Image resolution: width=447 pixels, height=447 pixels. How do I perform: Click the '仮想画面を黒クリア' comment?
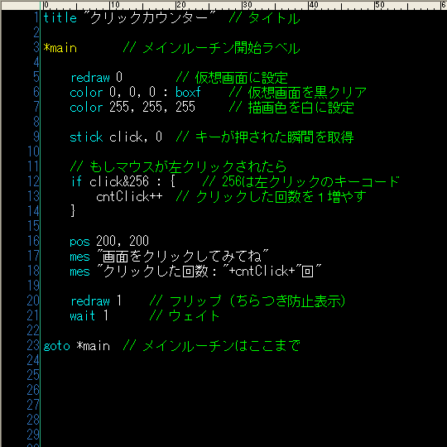click(x=307, y=93)
